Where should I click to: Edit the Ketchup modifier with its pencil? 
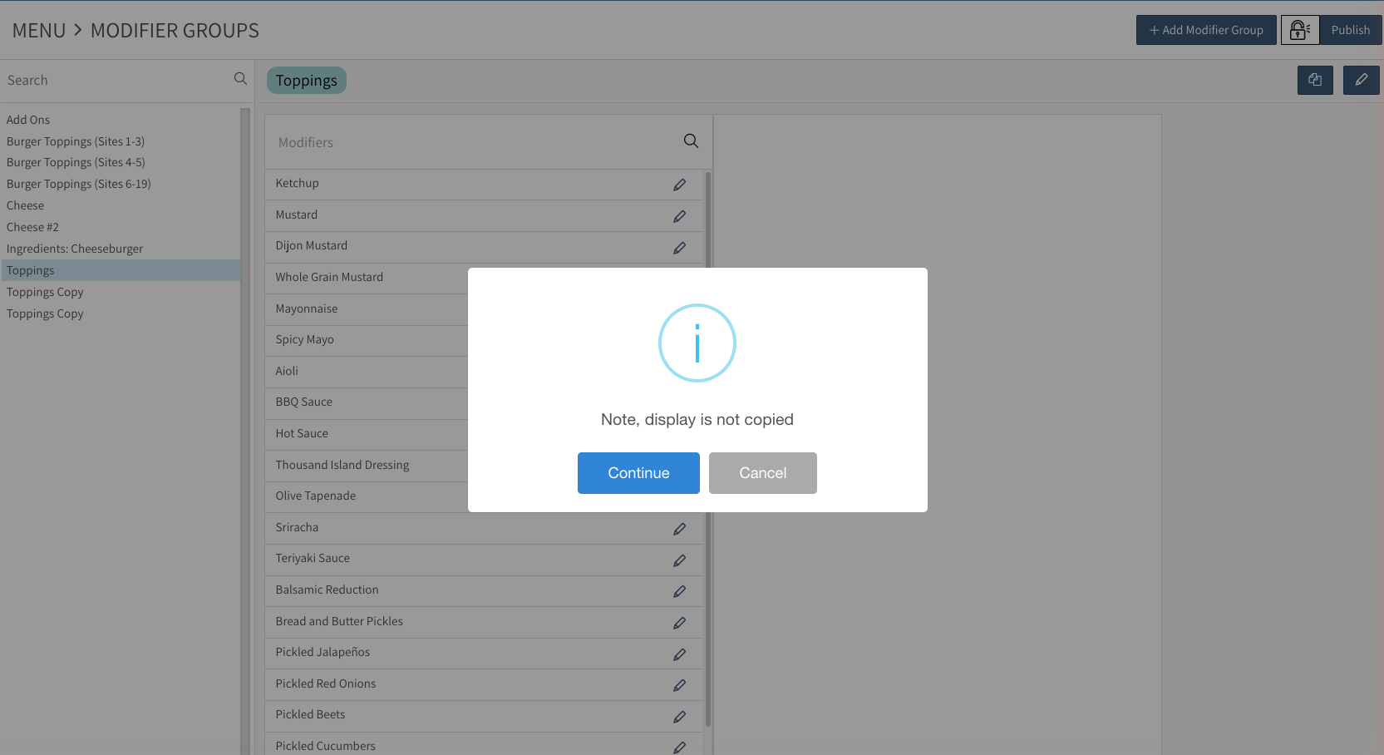(680, 185)
